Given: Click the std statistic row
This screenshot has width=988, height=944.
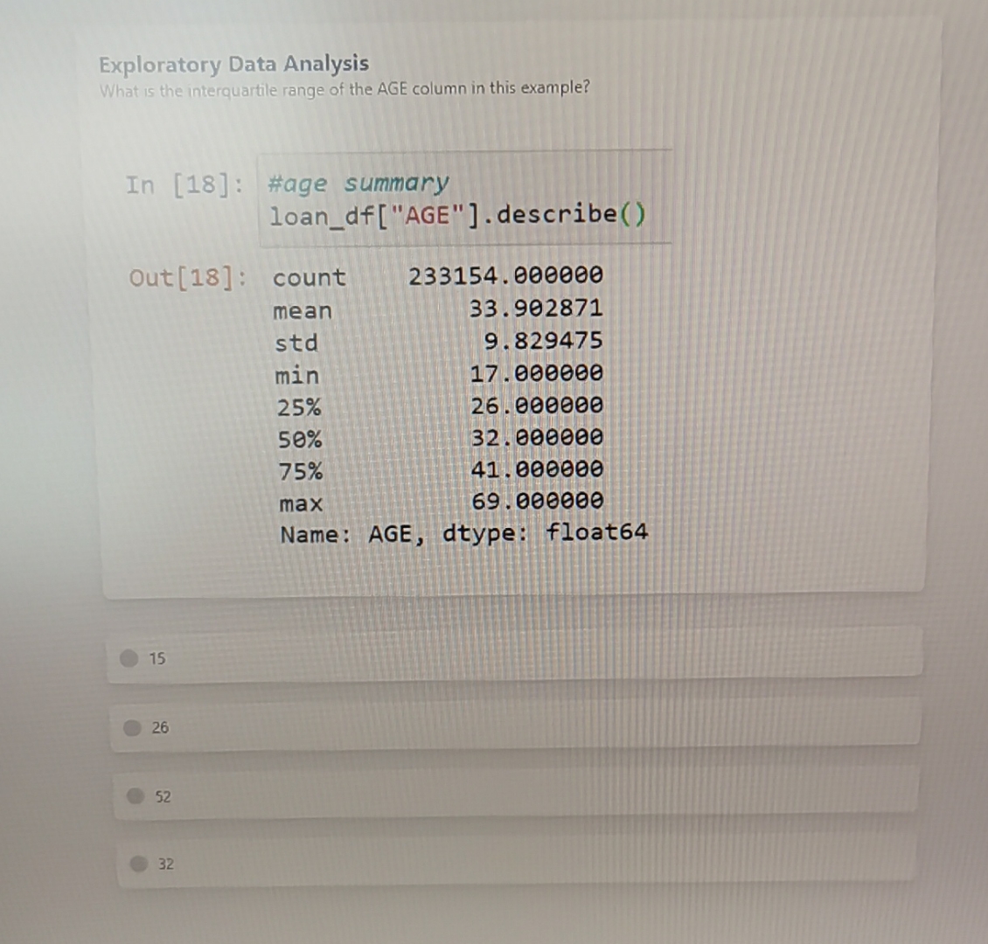Looking at the screenshot, I should [296, 343].
